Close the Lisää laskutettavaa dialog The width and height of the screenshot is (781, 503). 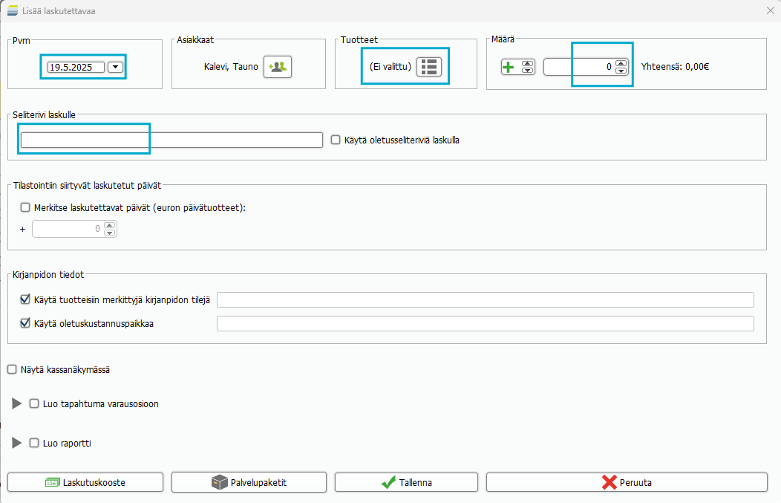tap(770, 10)
